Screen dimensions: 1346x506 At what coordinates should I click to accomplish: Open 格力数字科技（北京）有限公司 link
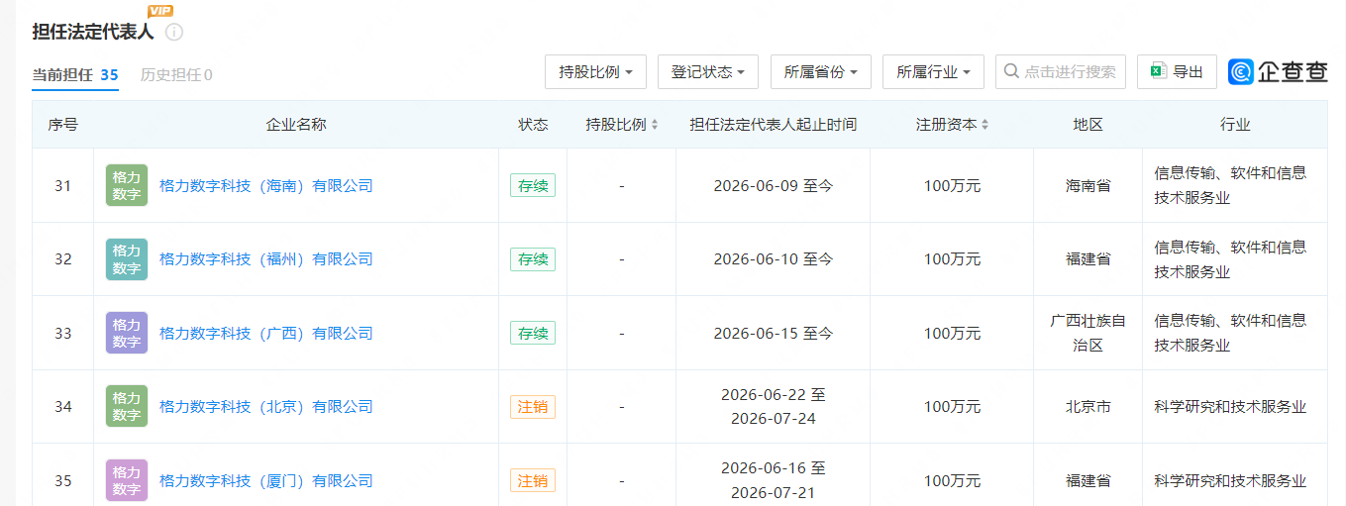[266, 406]
